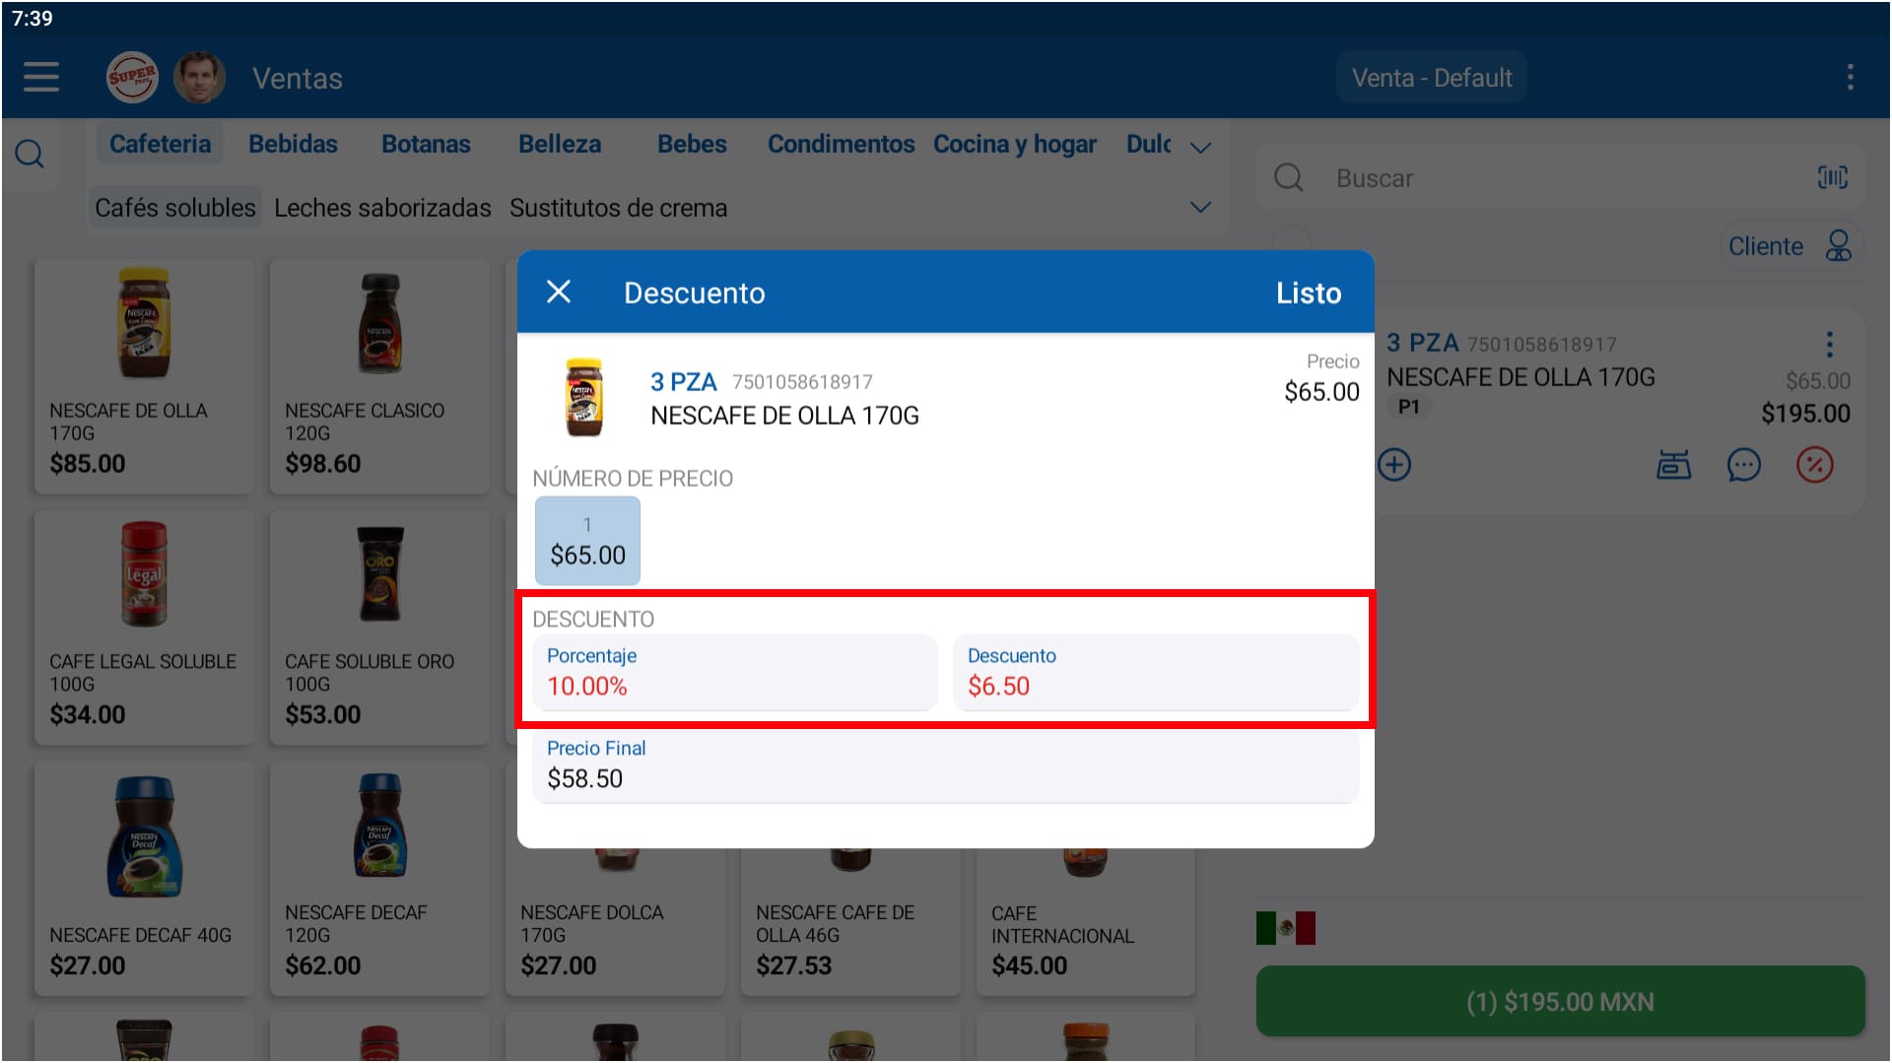Tap the red percent discount icon
Screen dimensions: 1892x1063
1814,465
